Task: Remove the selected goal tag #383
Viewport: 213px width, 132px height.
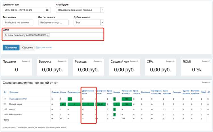Action: tap(48, 36)
